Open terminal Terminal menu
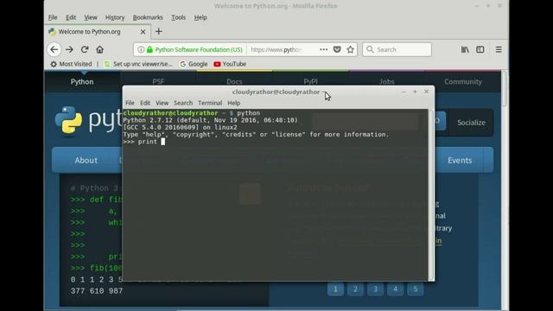Viewport: 553px width, 311px height. pos(210,103)
